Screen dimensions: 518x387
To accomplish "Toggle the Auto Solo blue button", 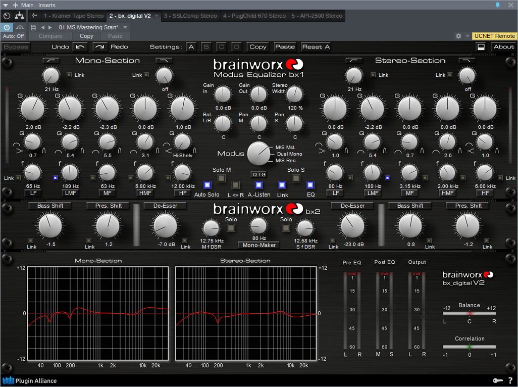I will pyautogui.click(x=207, y=185).
